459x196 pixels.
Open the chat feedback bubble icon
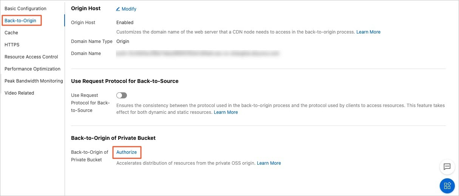[x=447, y=167]
